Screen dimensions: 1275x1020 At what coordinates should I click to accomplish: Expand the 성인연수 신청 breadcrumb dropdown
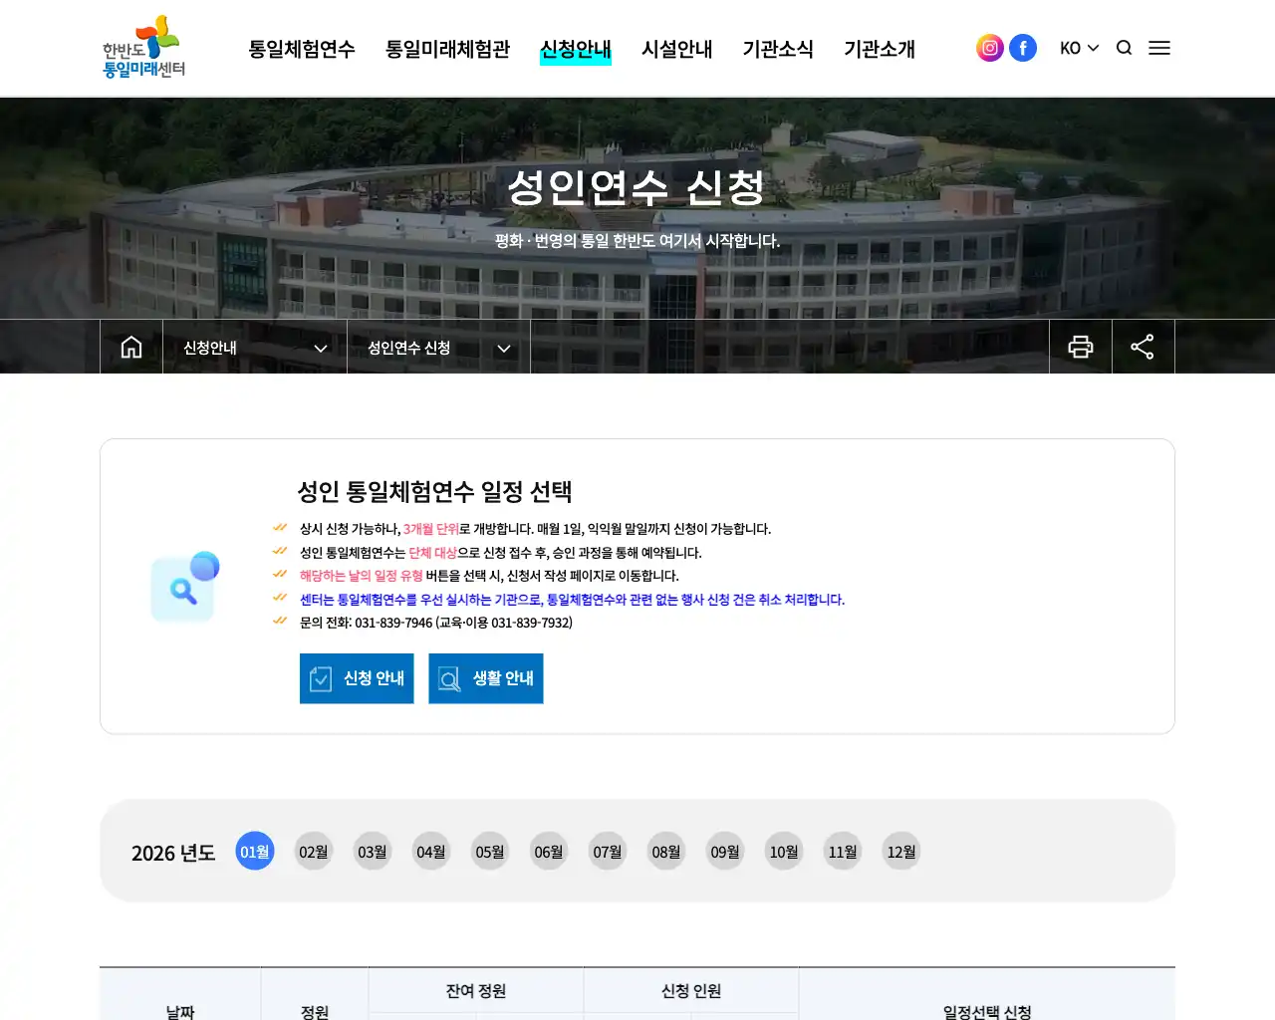(x=437, y=348)
